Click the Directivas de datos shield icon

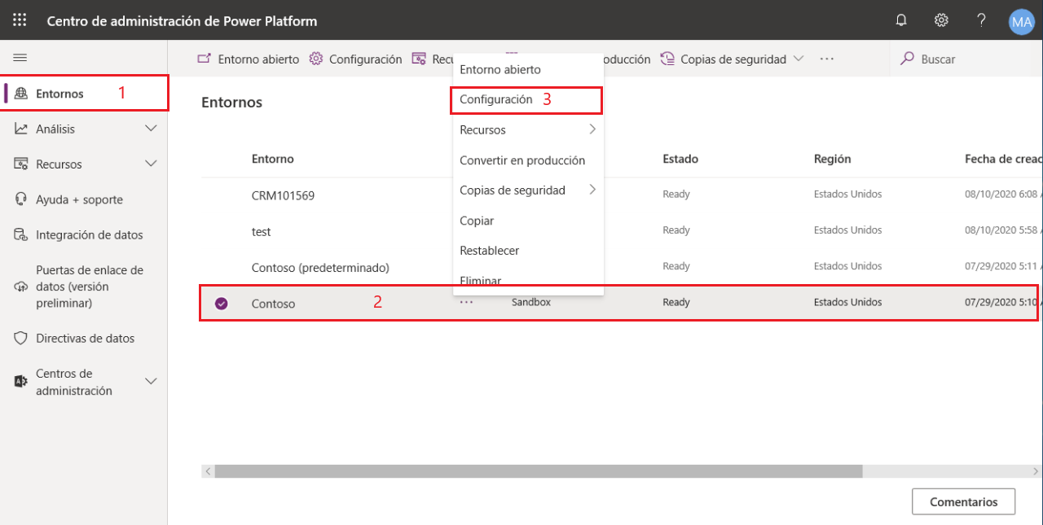(x=21, y=338)
